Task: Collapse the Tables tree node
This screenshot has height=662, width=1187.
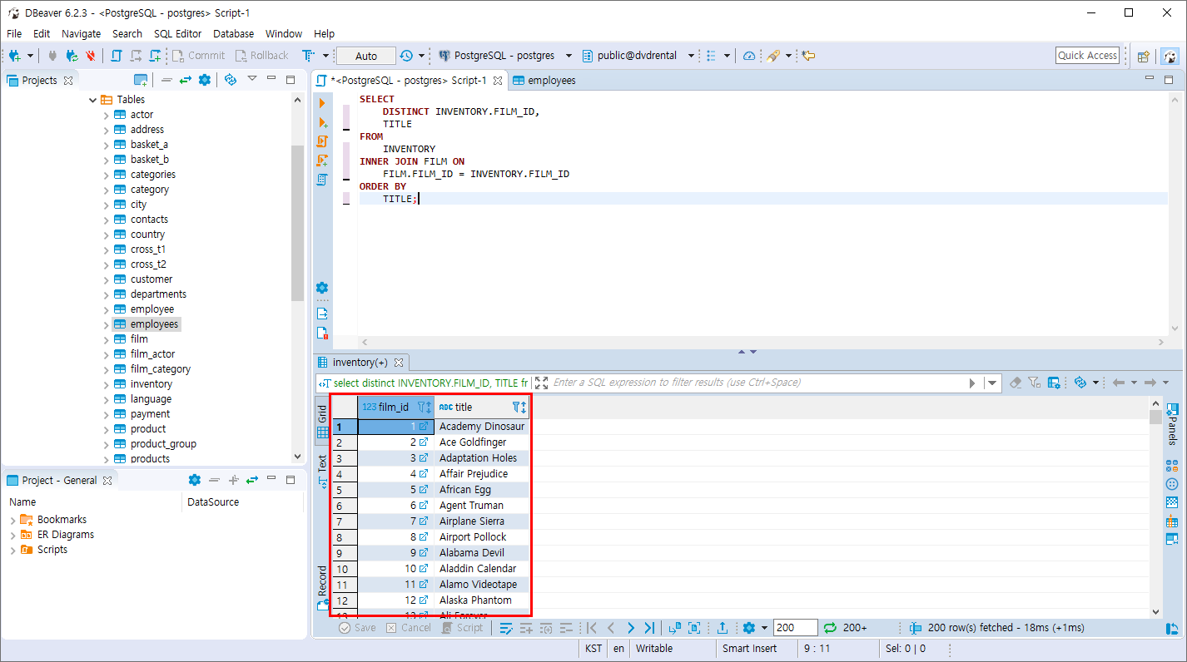Action: pos(92,100)
